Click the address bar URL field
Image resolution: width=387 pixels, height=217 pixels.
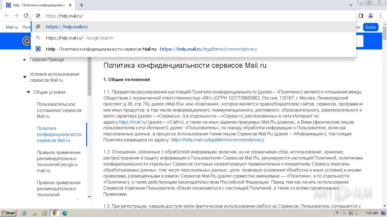point(193,16)
